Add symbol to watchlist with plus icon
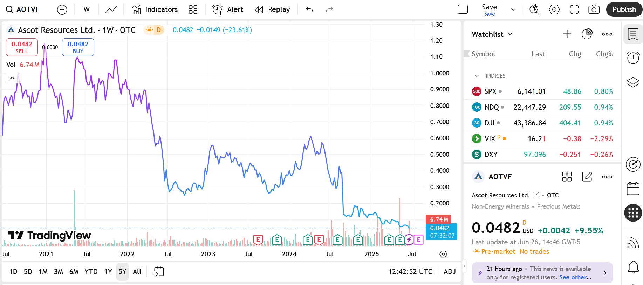This screenshot has width=643, height=285. pos(567,34)
